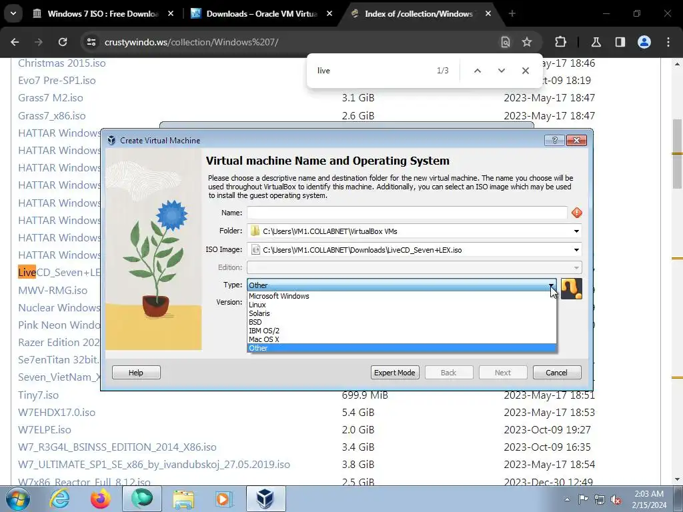Click the find text field containing live
Image resolution: width=683 pixels, height=512 pixels.
click(370, 71)
